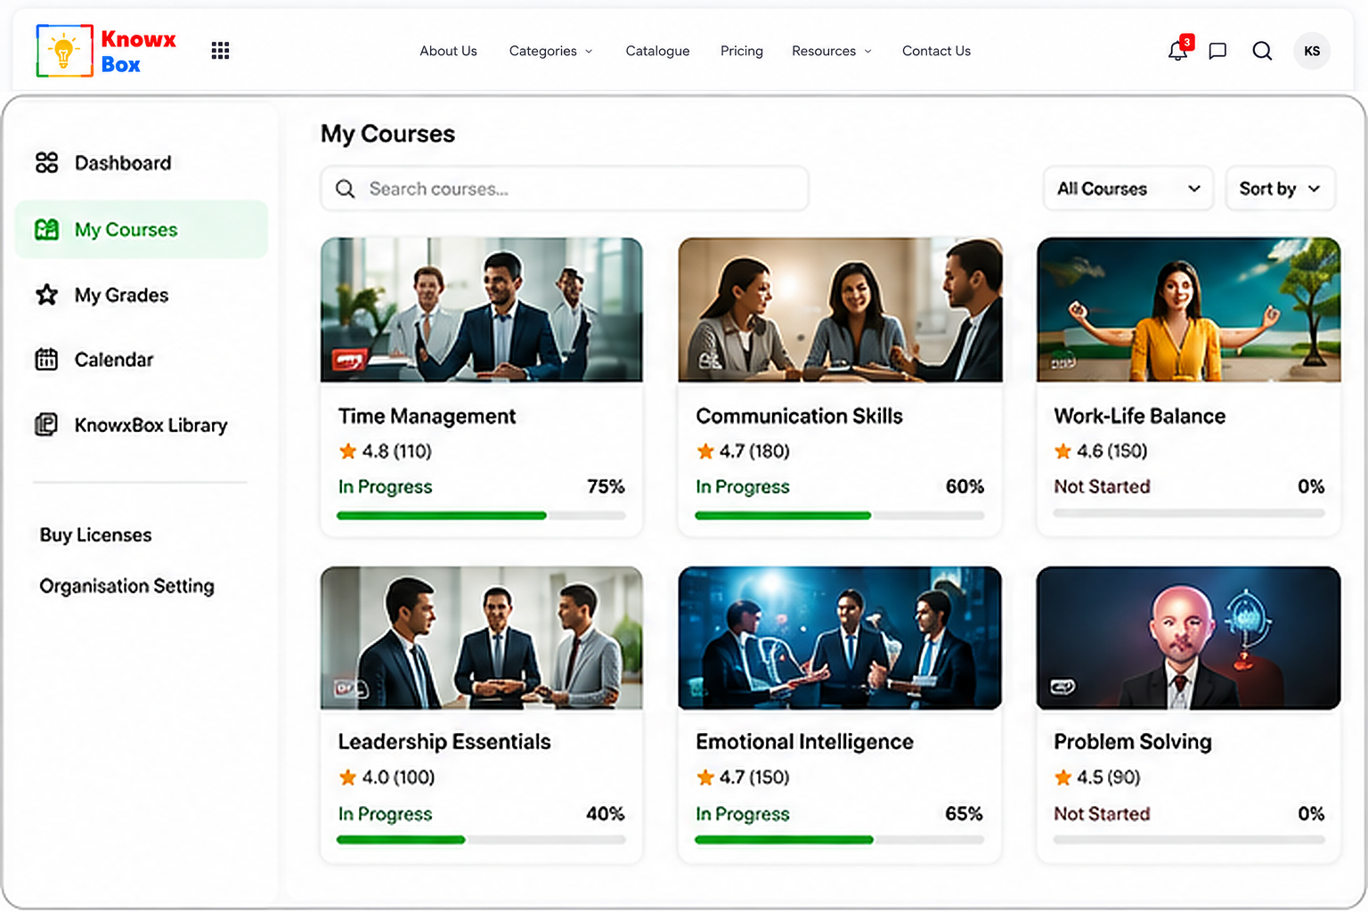Click the Calendar sidebar icon
This screenshot has width=1368, height=912.
(46, 360)
